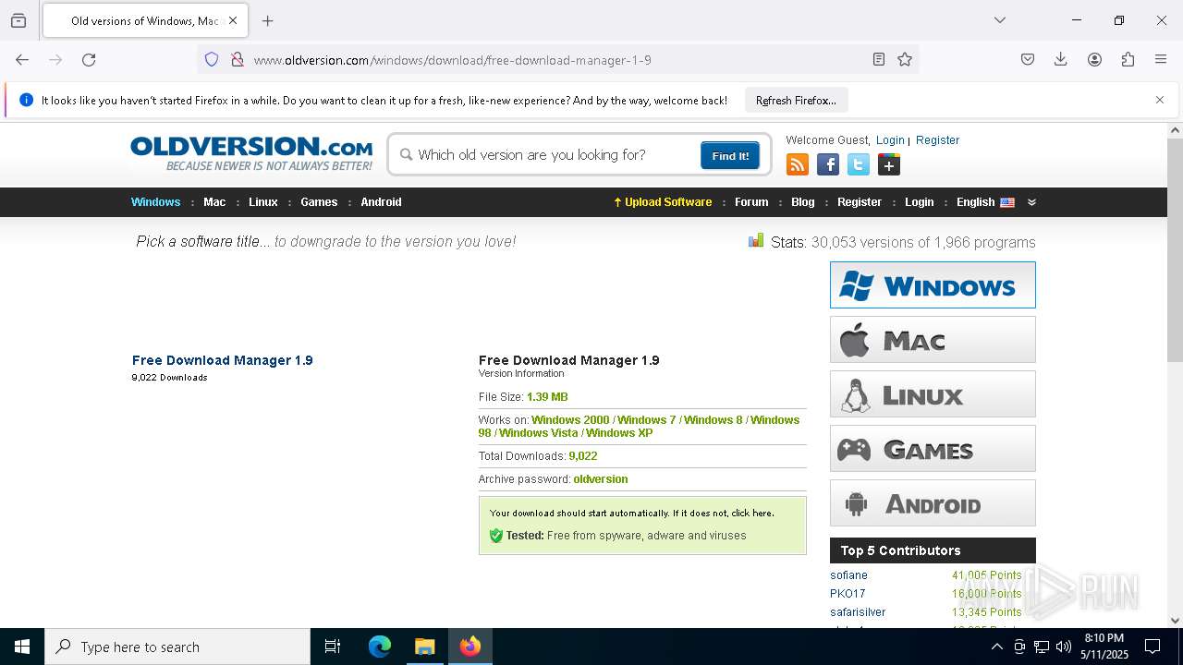
Task: Select Windows in the navigation bar
Action: [155, 202]
